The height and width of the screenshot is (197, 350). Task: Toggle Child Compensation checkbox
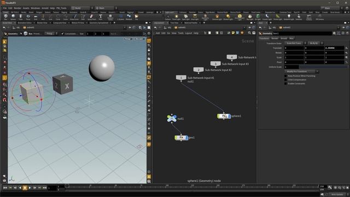pyautogui.click(x=285, y=80)
